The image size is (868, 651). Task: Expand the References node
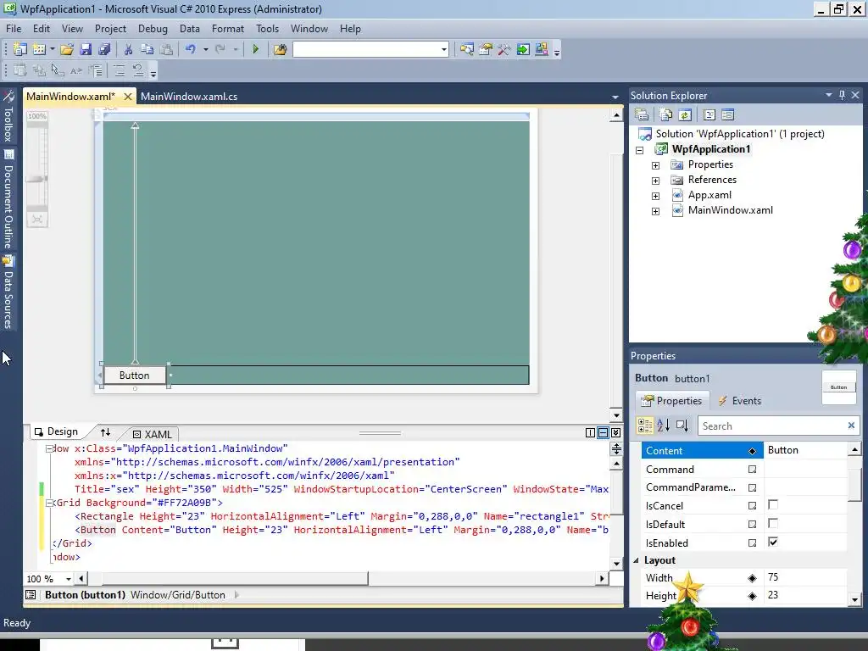coord(655,181)
